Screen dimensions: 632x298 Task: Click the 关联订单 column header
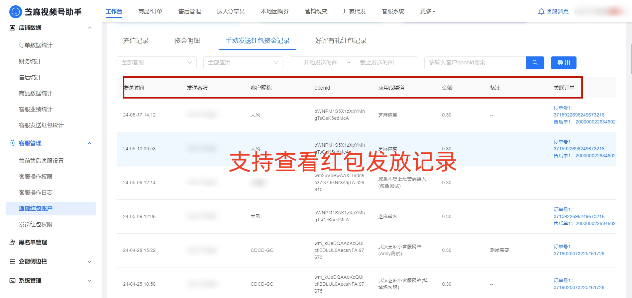click(x=564, y=88)
